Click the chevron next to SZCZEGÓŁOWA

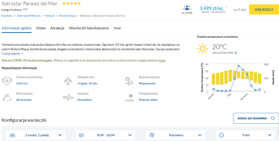point(236,53)
